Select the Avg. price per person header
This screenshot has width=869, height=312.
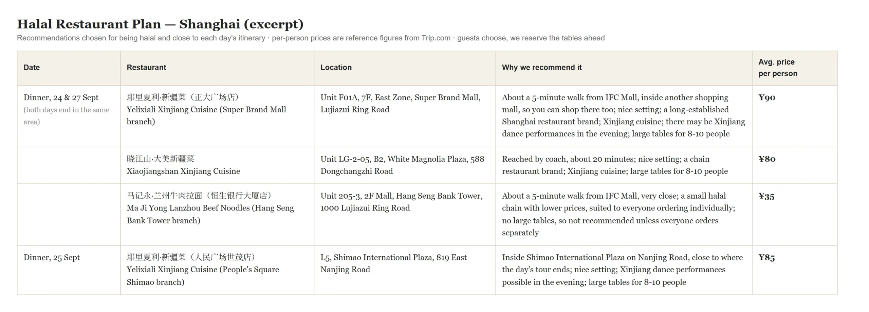tap(794, 68)
